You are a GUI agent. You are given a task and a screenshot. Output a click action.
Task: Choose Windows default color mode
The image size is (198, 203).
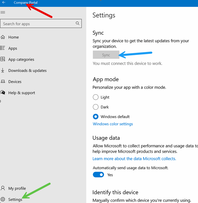click(x=96, y=117)
